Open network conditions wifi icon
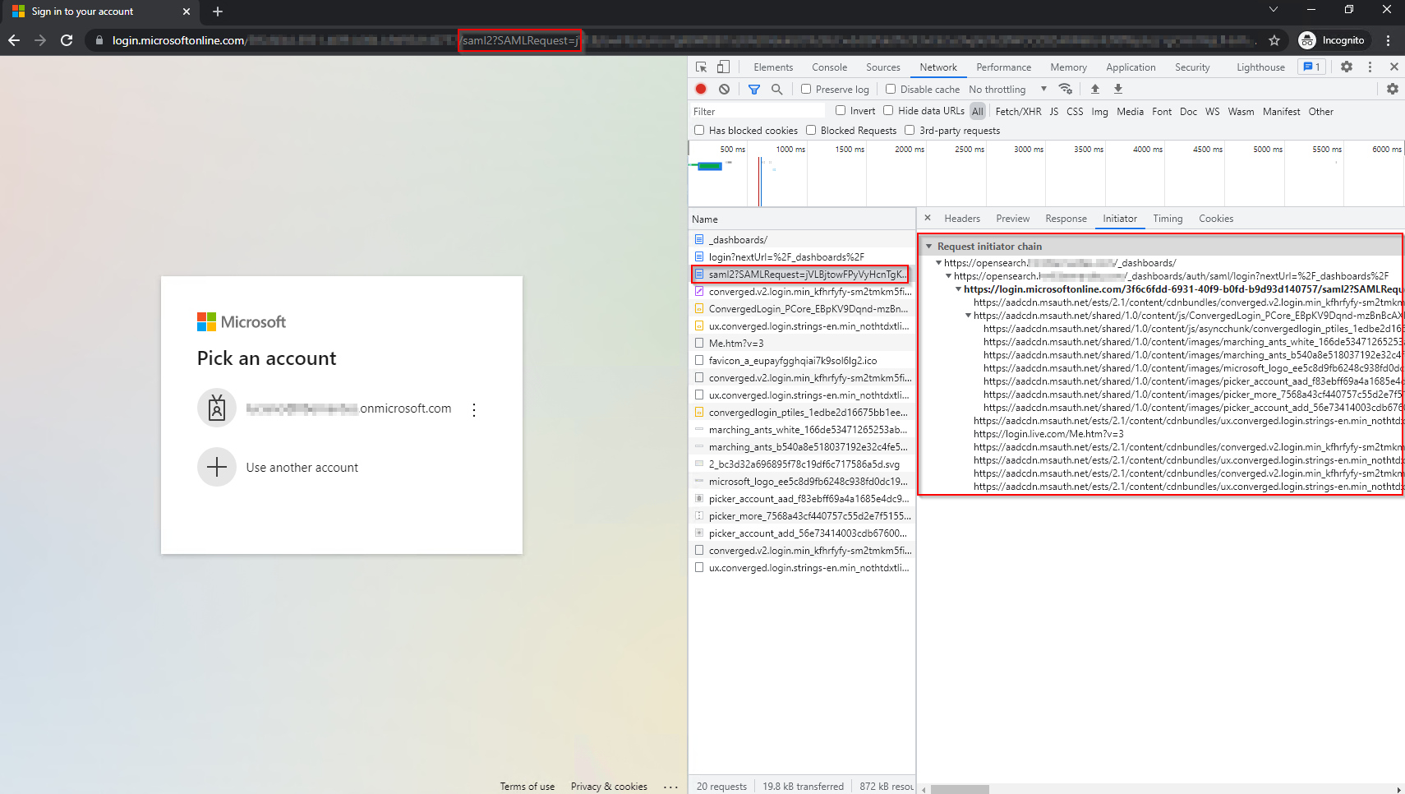1405x794 pixels. point(1066,89)
